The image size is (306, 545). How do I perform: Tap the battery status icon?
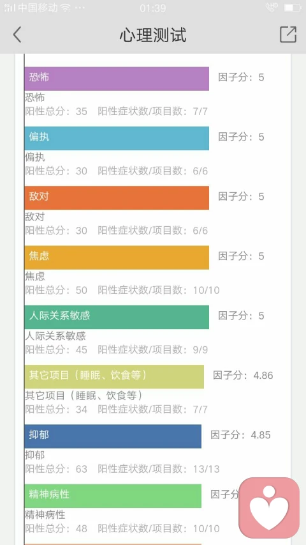click(x=293, y=7)
